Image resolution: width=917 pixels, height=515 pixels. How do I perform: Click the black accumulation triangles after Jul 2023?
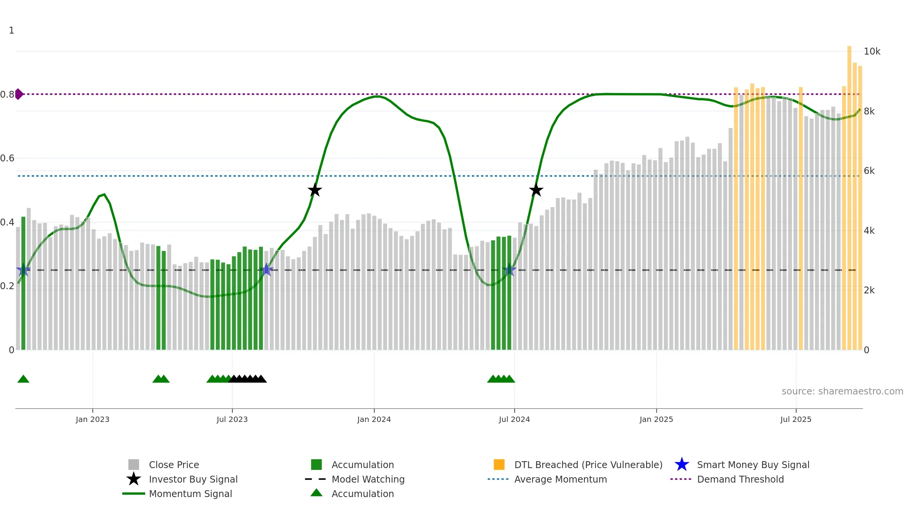tap(248, 379)
